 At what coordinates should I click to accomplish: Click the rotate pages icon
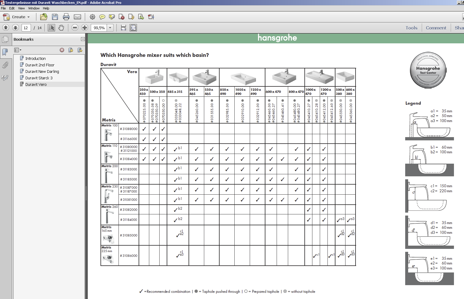(151, 17)
